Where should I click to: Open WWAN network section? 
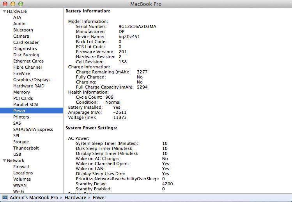pyautogui.click(x=20, y=185)
